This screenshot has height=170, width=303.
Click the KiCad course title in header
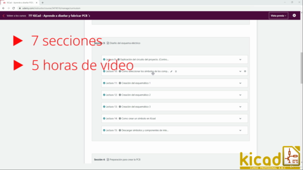point(59,16)
